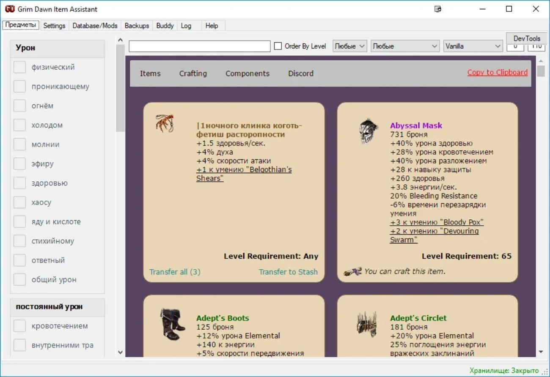Click the filter panel scroll-up arrow
550x377 pixels.
[x=120, y=40]
